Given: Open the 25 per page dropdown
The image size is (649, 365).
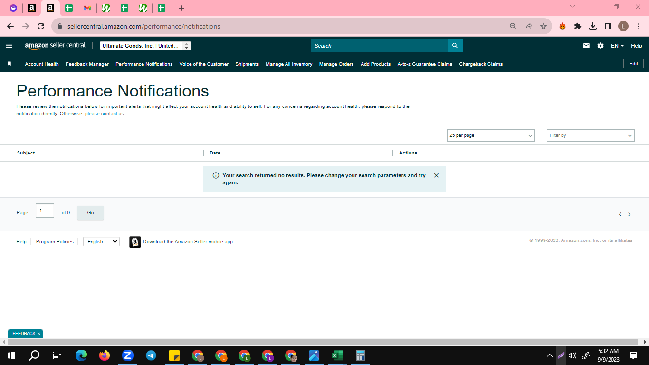Looking at the screenshot, I should point(491,135).
